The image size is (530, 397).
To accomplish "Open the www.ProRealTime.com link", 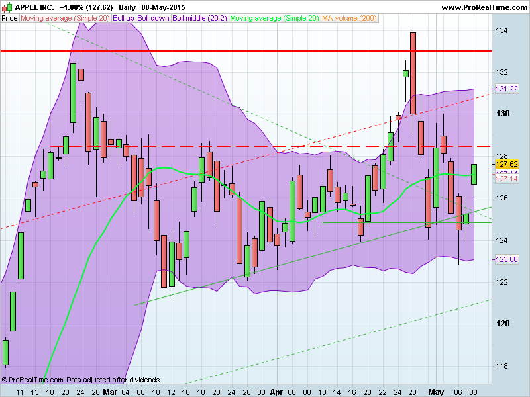I will pyautogui.click(x=484, y=7).
